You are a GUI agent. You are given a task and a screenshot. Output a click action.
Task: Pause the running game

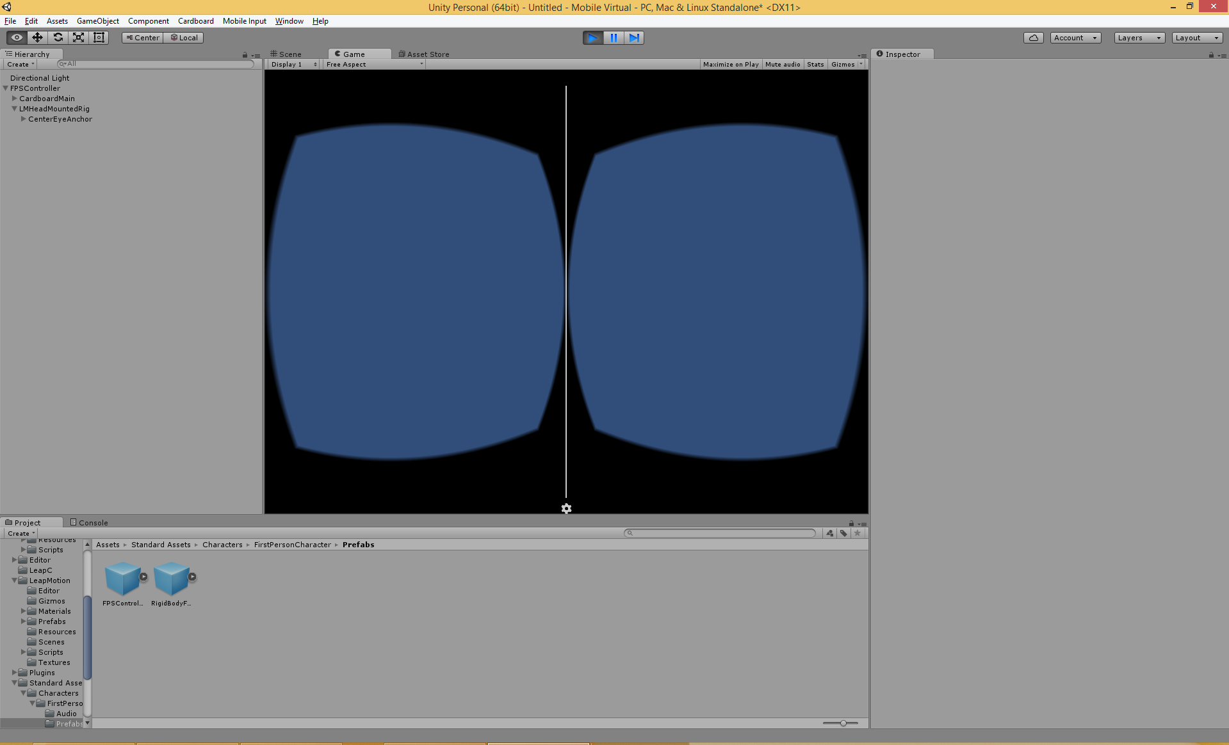tap(613, 38)
